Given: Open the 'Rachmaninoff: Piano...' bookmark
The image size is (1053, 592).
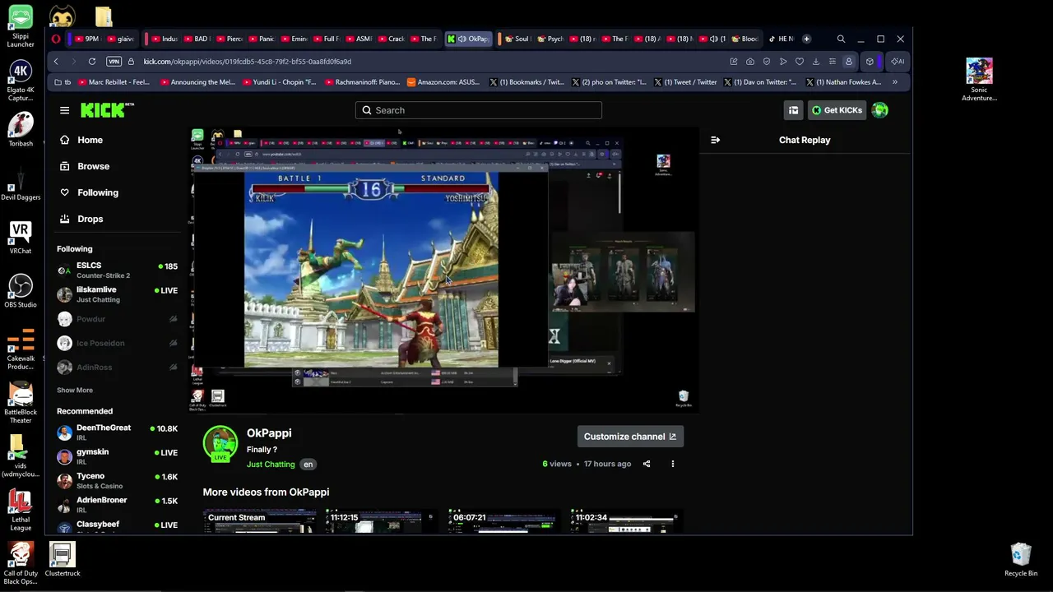Looking at the screenshot, I should coord(361,82).
